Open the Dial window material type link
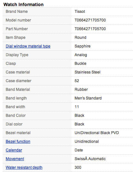Viewport: 133px width, 172px height. pyautogui.click(x=28, y=46)
